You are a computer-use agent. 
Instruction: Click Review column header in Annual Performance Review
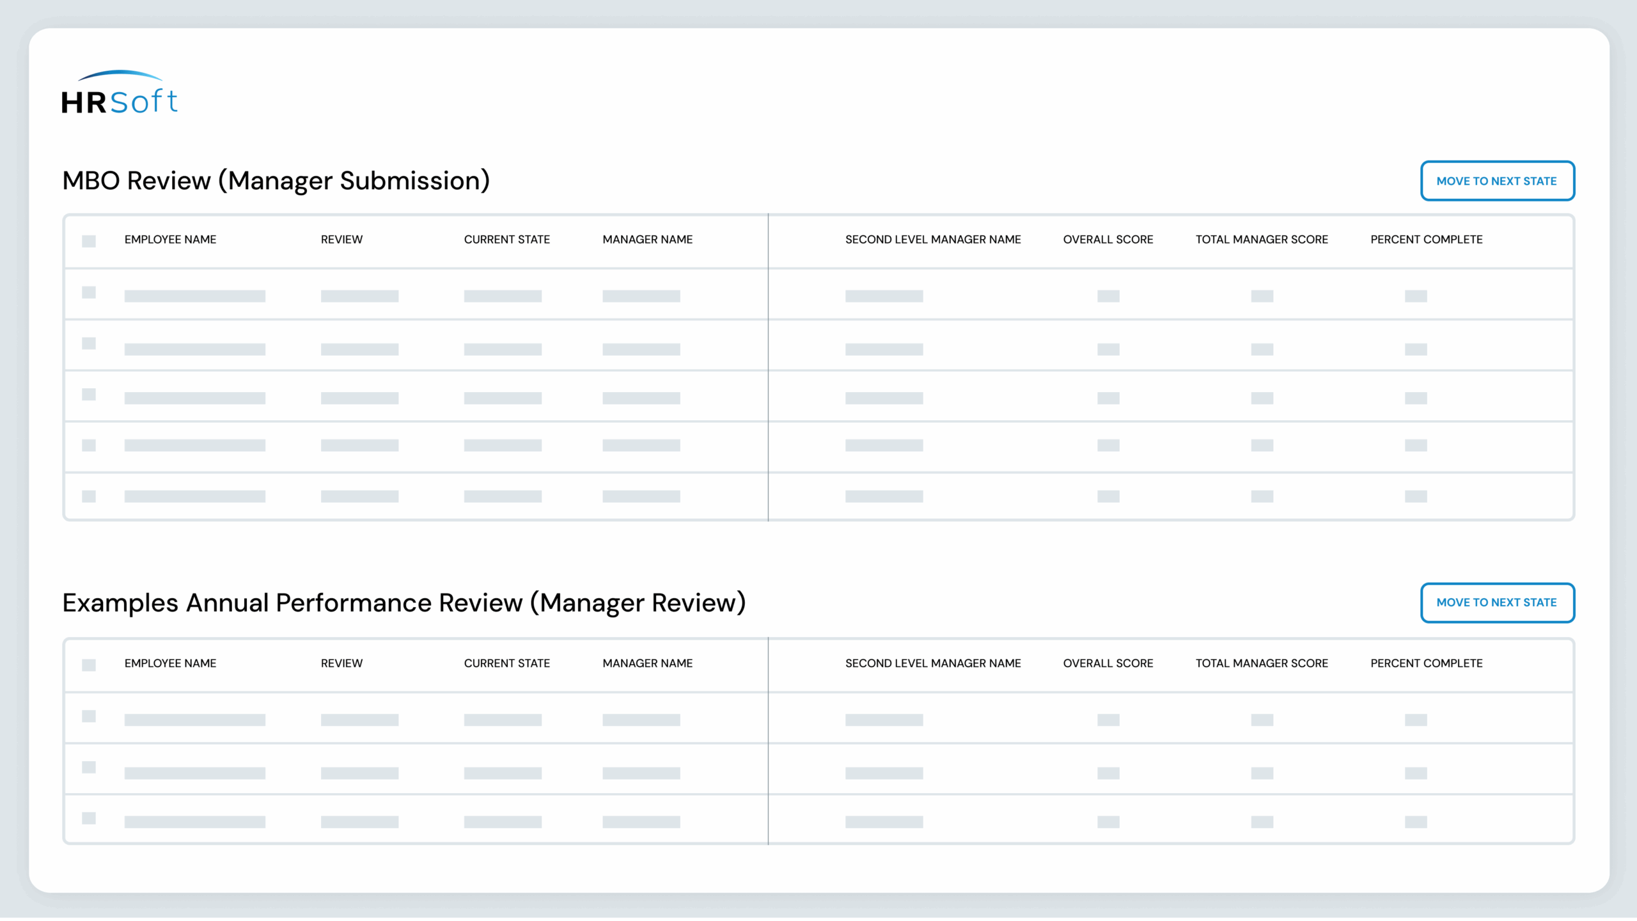coord(341,663)
